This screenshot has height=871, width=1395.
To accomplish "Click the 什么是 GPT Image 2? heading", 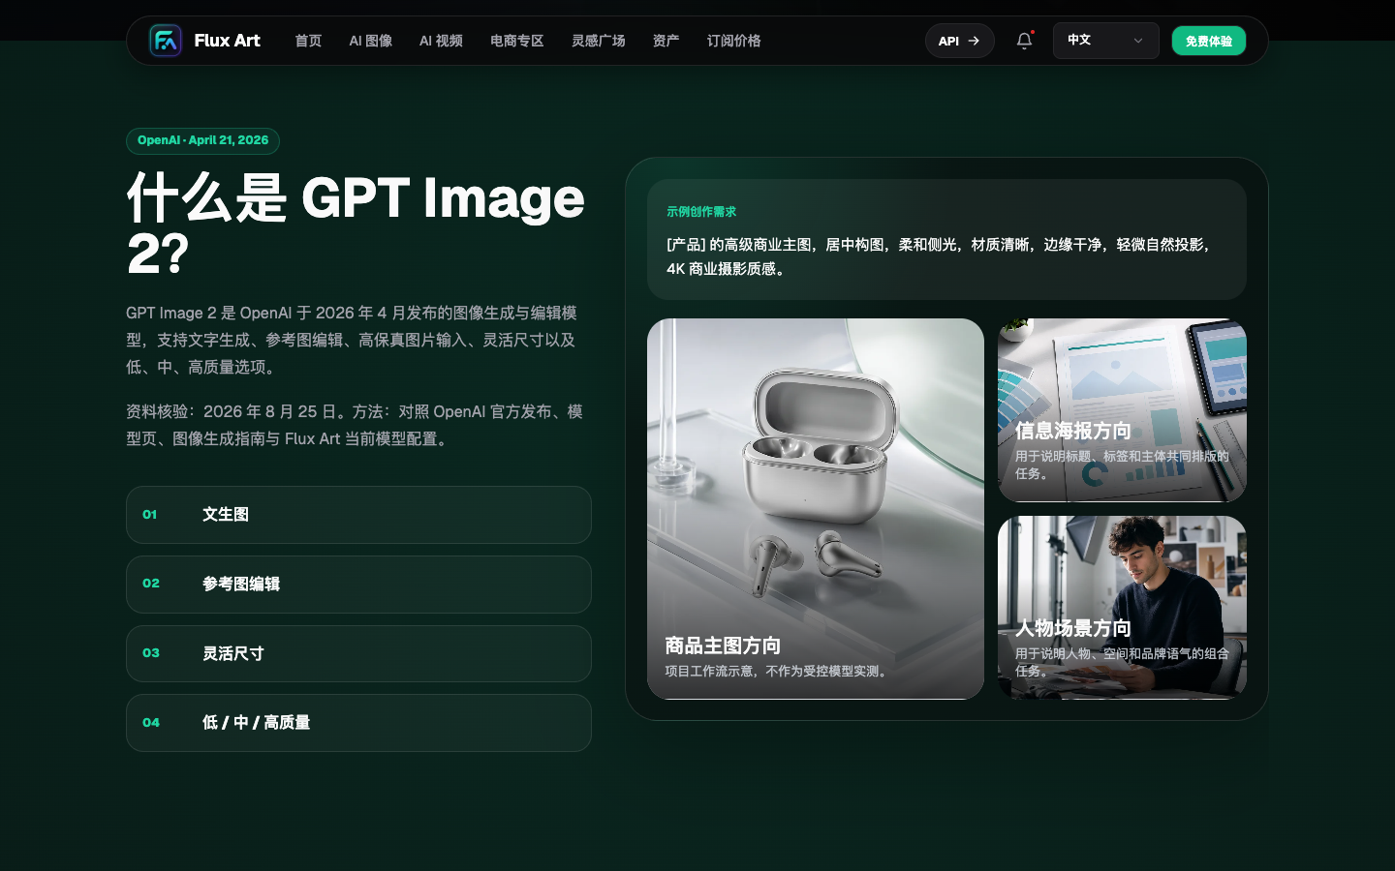I will [x=356, y=225].
